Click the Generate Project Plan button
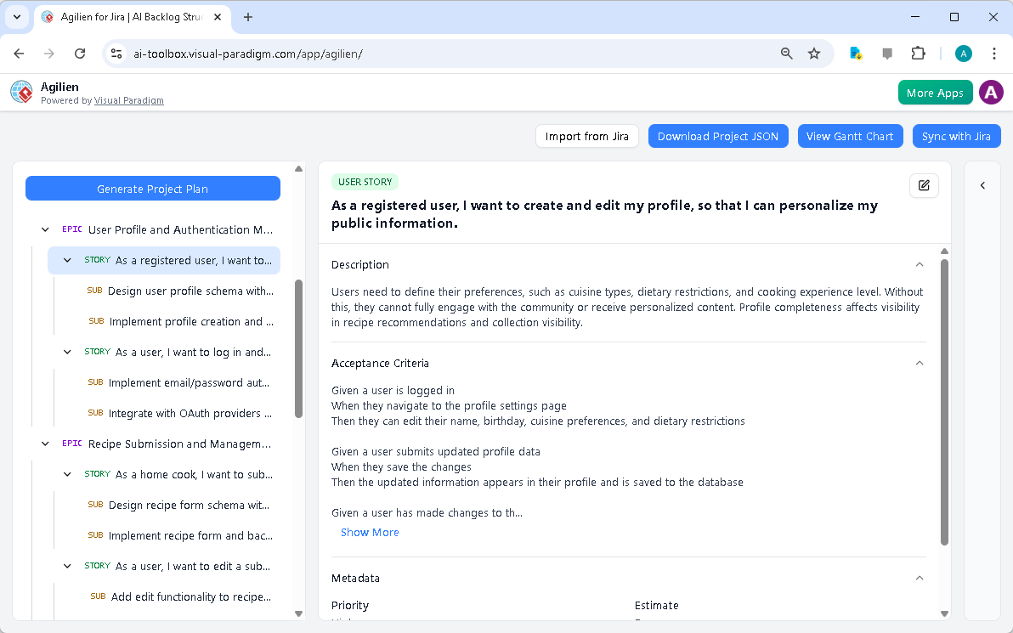1013x633 pixels. point(153,188)
